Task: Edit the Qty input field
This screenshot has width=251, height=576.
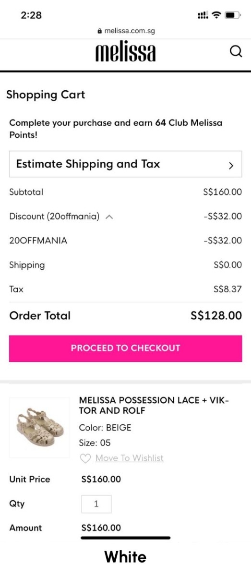Action: point(96,504)
